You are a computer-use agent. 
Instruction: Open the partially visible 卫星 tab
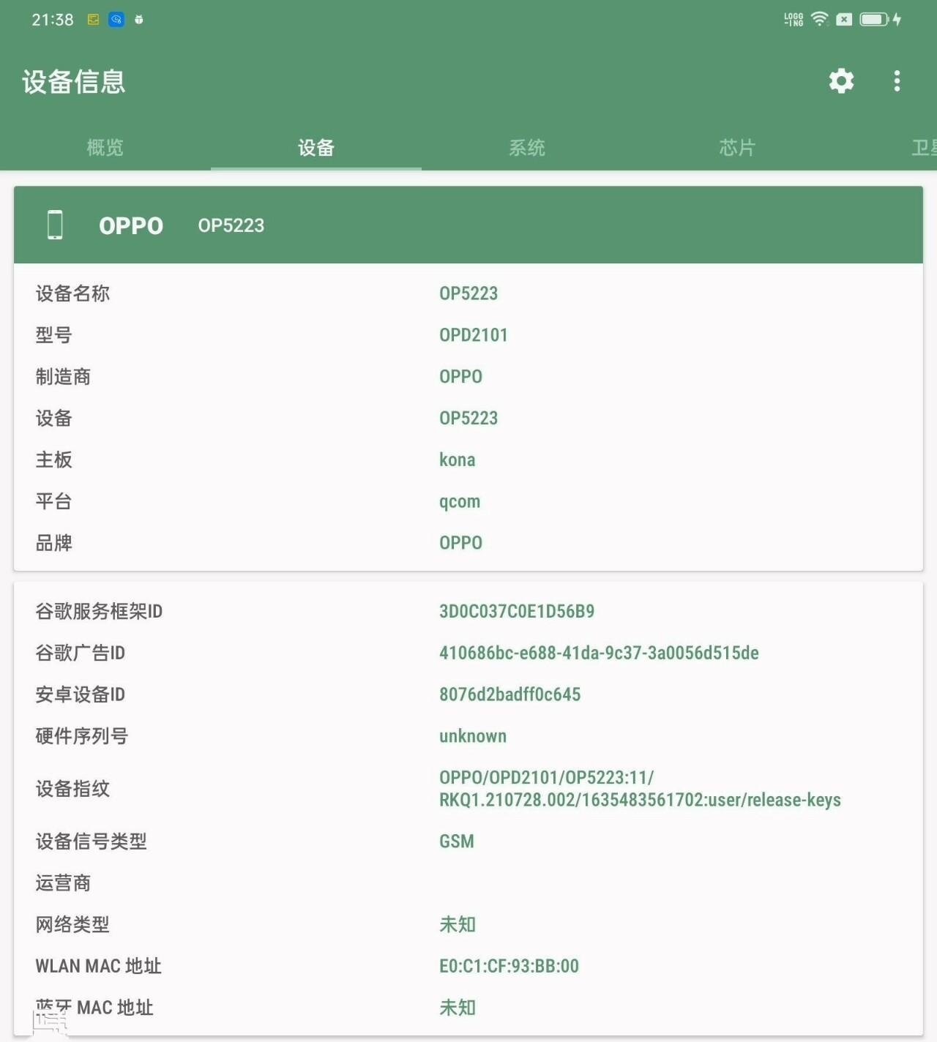point(924,148)
